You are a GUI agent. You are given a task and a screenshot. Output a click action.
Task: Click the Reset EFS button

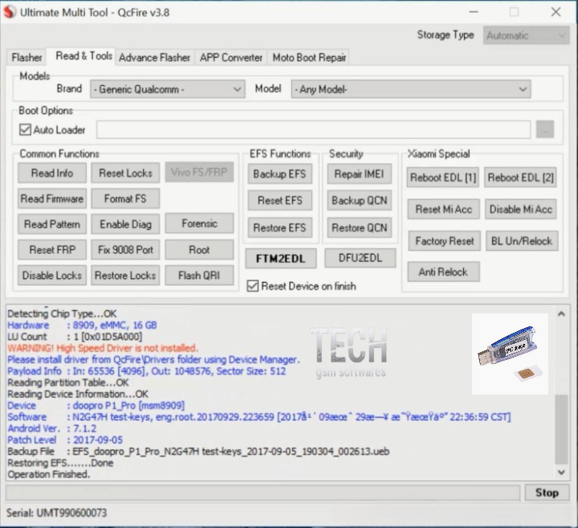click(x=280, y=200)
